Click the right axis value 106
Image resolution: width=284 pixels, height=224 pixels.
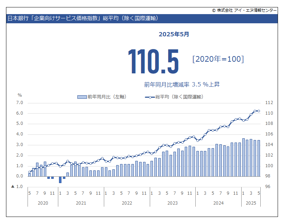pyautogui.click(x=269, y=134)
